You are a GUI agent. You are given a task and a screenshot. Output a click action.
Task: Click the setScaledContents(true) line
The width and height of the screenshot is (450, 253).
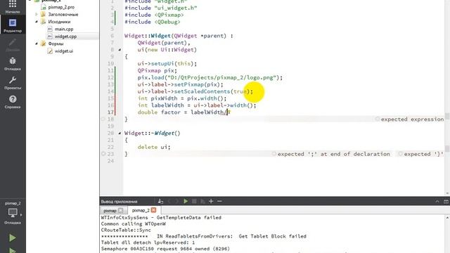(x=195, y=91)
